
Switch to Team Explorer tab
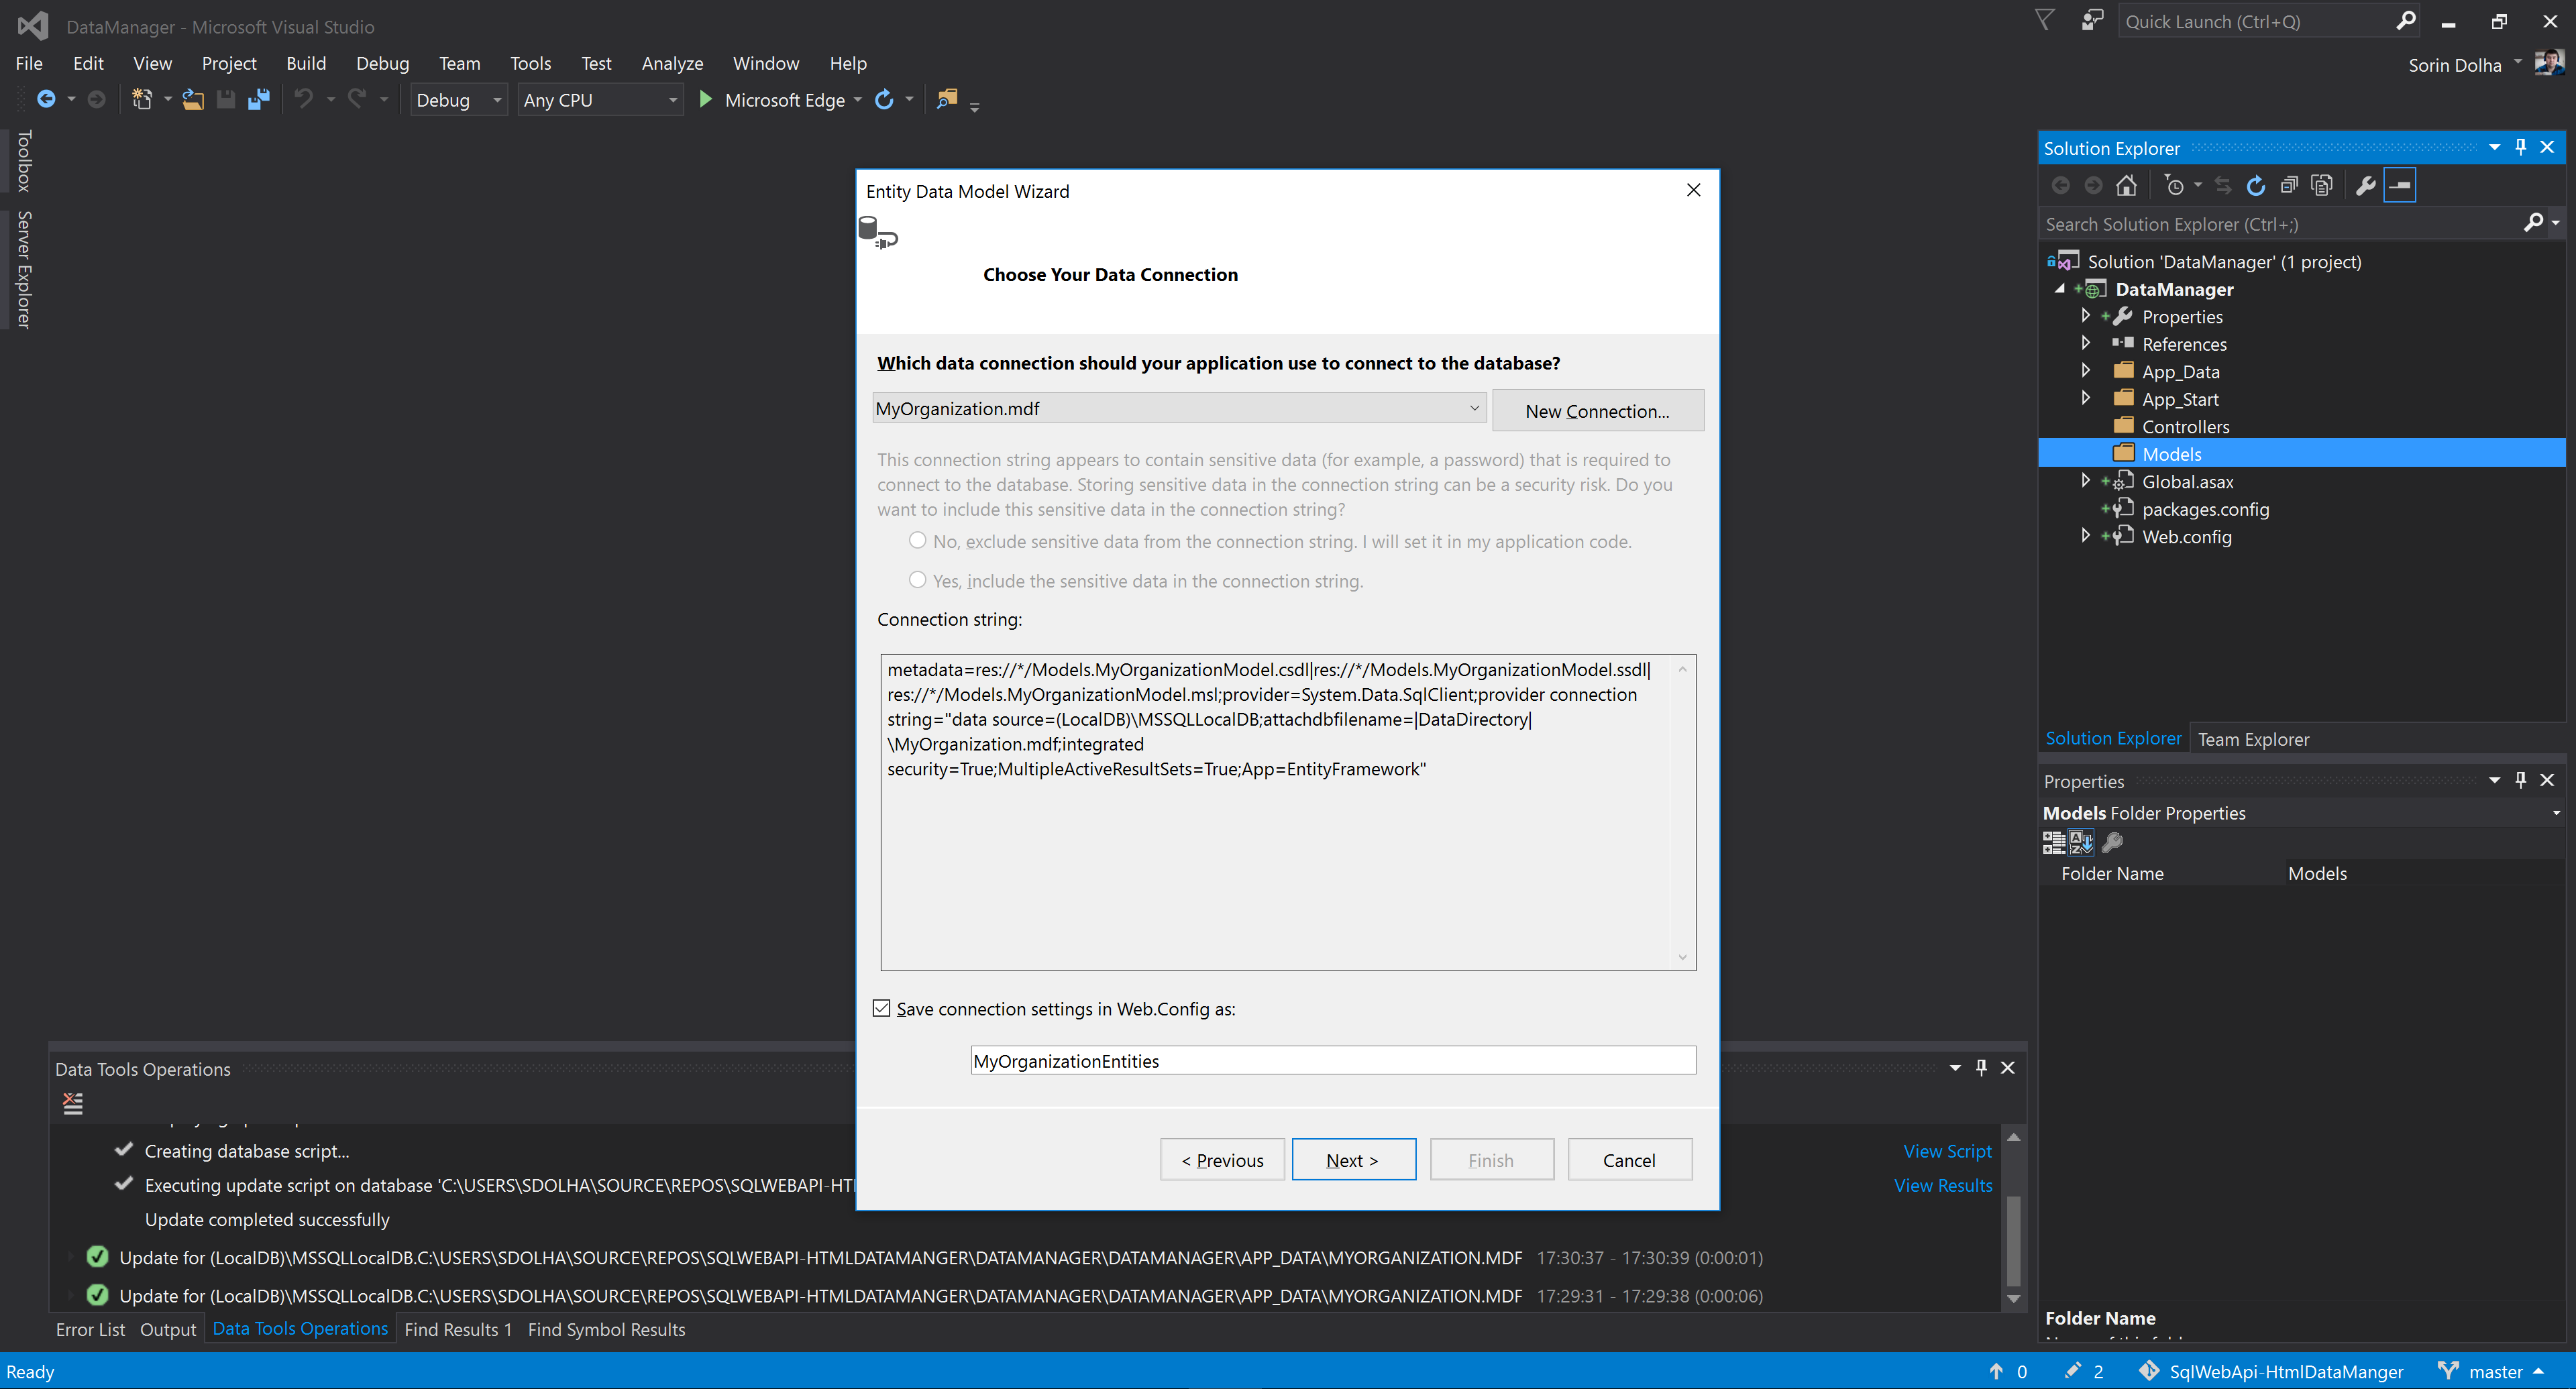[x=2252, y=739]
